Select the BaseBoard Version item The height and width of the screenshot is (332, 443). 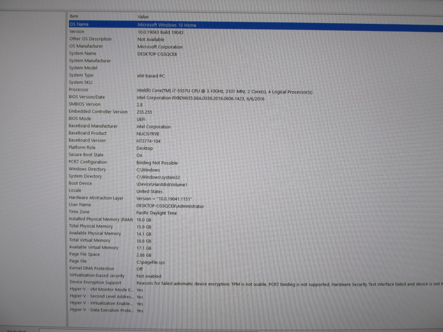[x=87, y=140]
